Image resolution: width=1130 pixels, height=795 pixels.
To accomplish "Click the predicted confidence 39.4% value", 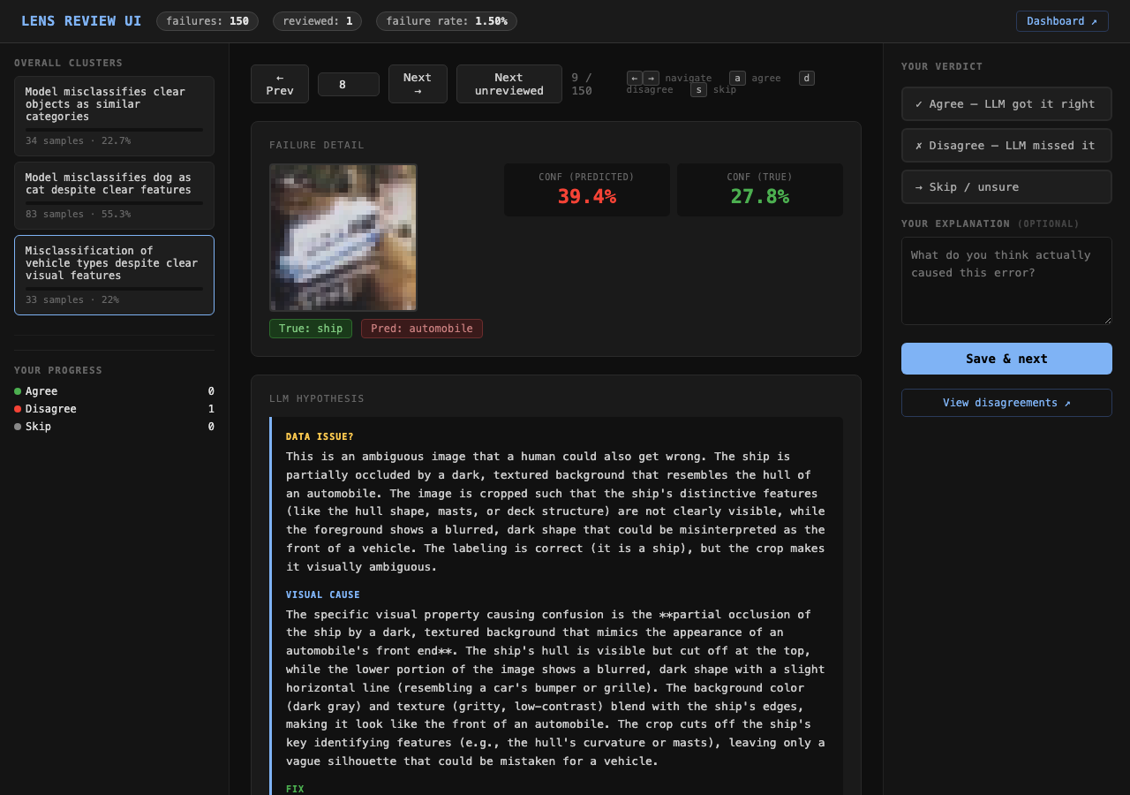I will pyautogui.click(x=586, y=197).
